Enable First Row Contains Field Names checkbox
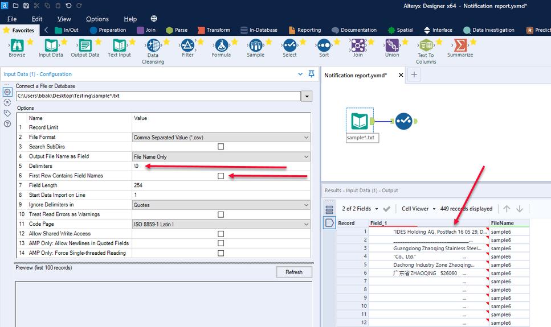Viewport: 551px width, 327px height. coord(221,176)
